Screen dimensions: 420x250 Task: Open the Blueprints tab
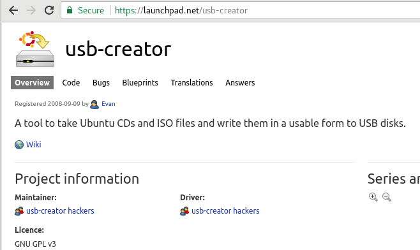coord(140,83)
